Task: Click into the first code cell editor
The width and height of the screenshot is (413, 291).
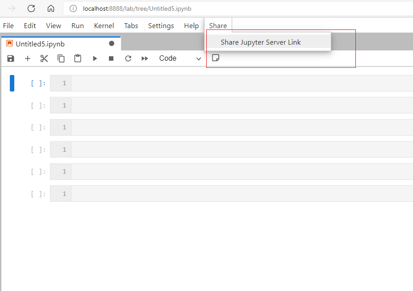Action: 242,83
